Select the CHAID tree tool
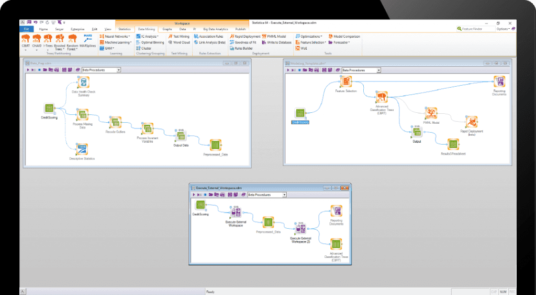 point(37,39)
